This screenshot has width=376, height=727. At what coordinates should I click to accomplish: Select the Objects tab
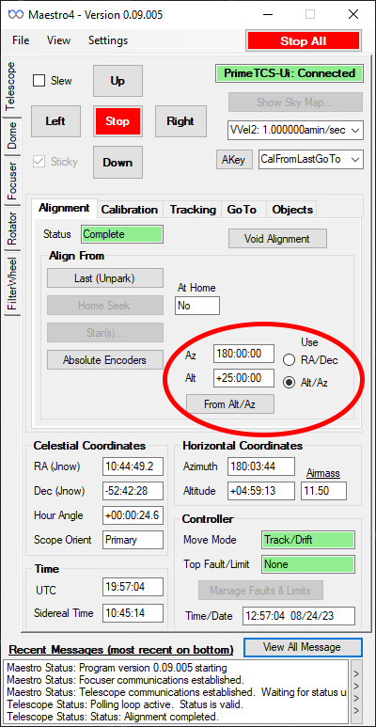click(x=292, y=210)
